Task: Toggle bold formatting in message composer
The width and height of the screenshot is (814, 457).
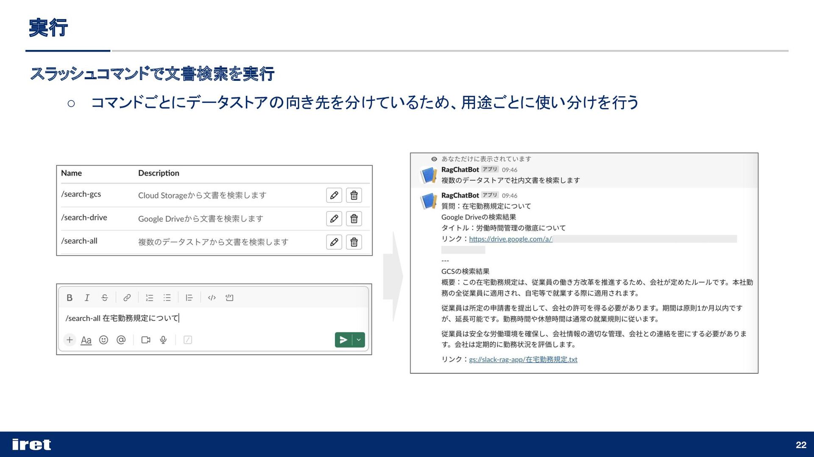Action: (x=70, y=297)
